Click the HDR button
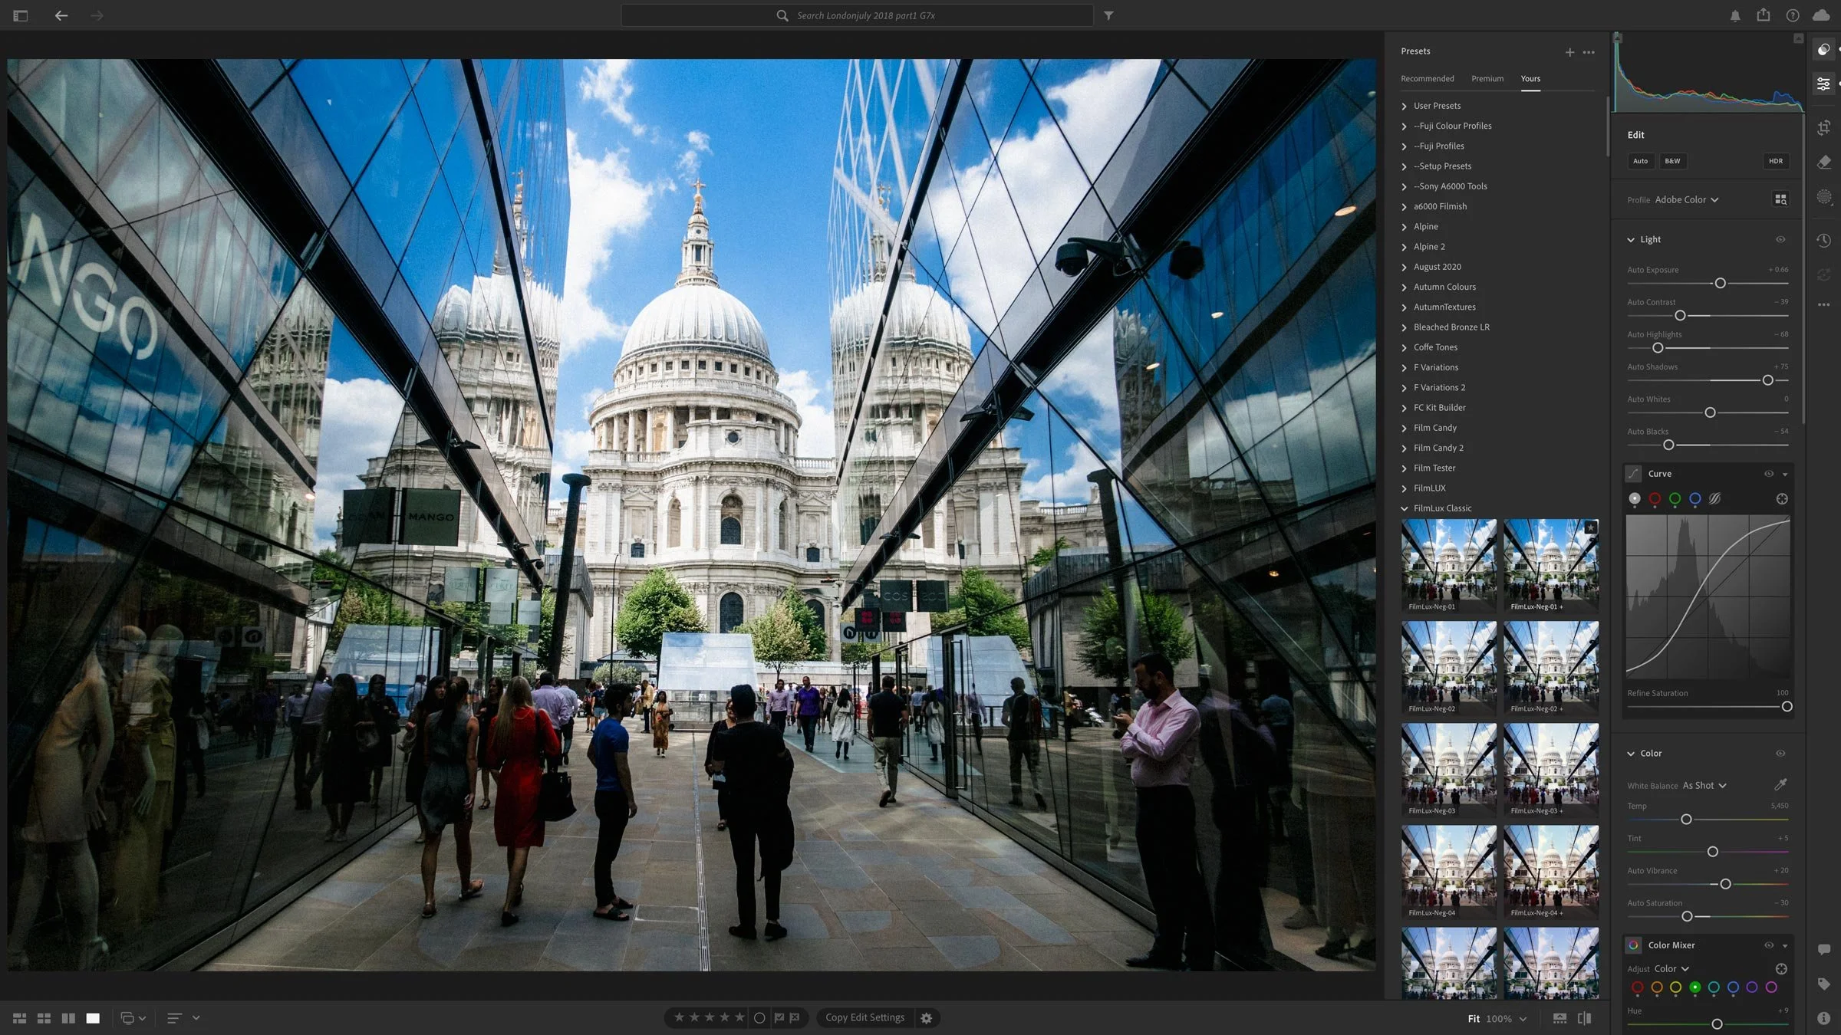 [x=1775, y=161]
